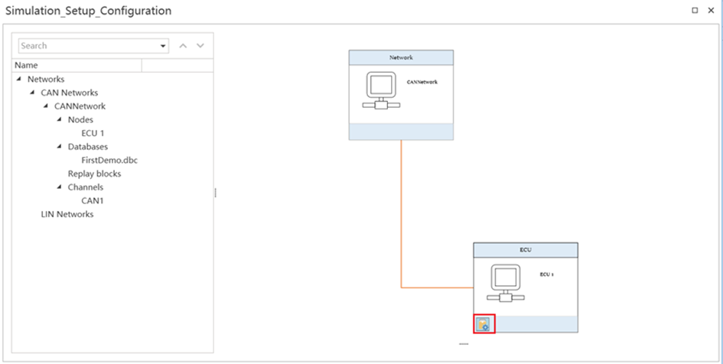
Task: Collapse the Networks tree node
Action: tap(19, 79)
